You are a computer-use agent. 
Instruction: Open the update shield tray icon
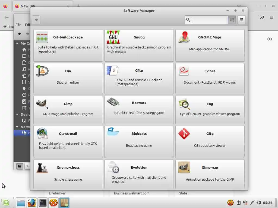pyautogui.click(x=245, y=203)
